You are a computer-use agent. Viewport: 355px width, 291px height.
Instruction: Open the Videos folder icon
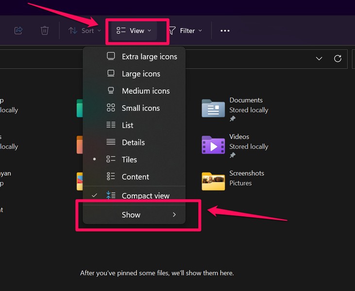(213, 145)
